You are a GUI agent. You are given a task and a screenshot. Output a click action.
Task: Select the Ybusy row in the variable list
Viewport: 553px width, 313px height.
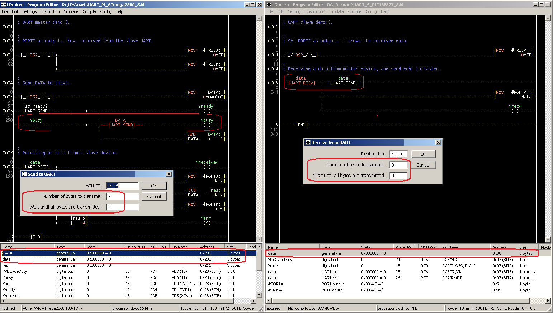pyautogui.click(x=129, y=277)
